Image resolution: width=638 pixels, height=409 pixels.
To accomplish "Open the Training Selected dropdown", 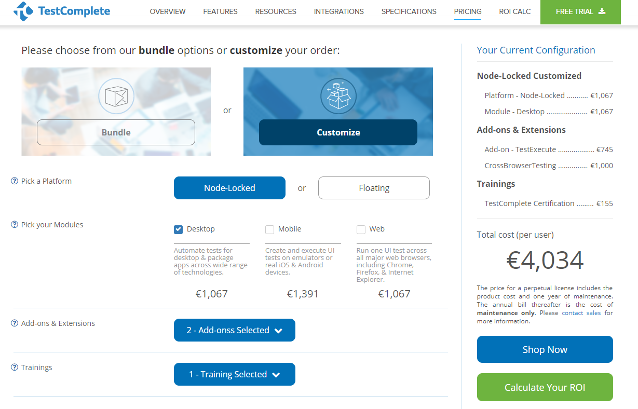I will (x=234, y=374).
